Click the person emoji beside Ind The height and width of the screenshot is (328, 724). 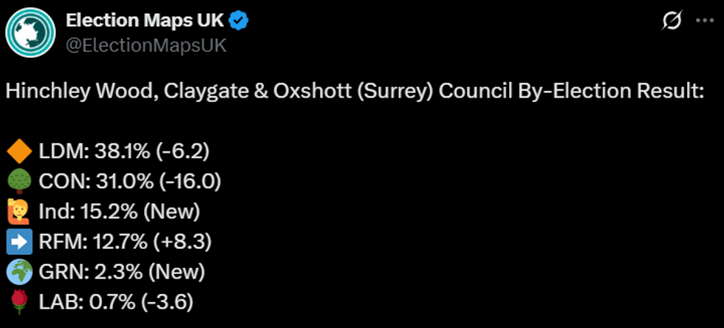pyautogui.click(x=17, y=212)
